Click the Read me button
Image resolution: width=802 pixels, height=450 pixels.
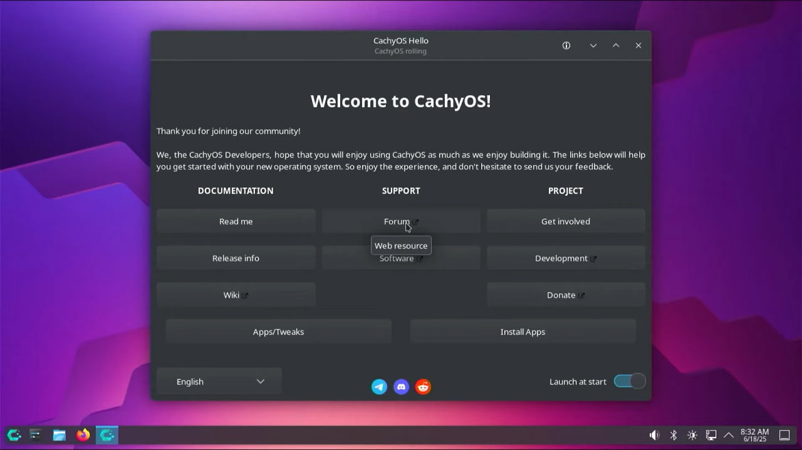236,221
